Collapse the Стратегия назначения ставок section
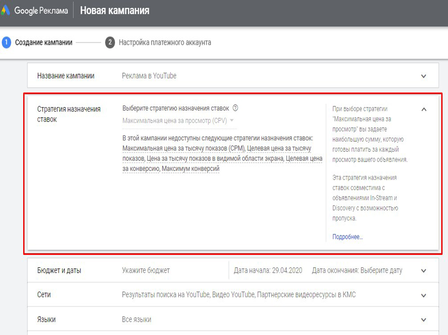The width and height of the screenshot is (448, 335). click(x=424, y=110)
